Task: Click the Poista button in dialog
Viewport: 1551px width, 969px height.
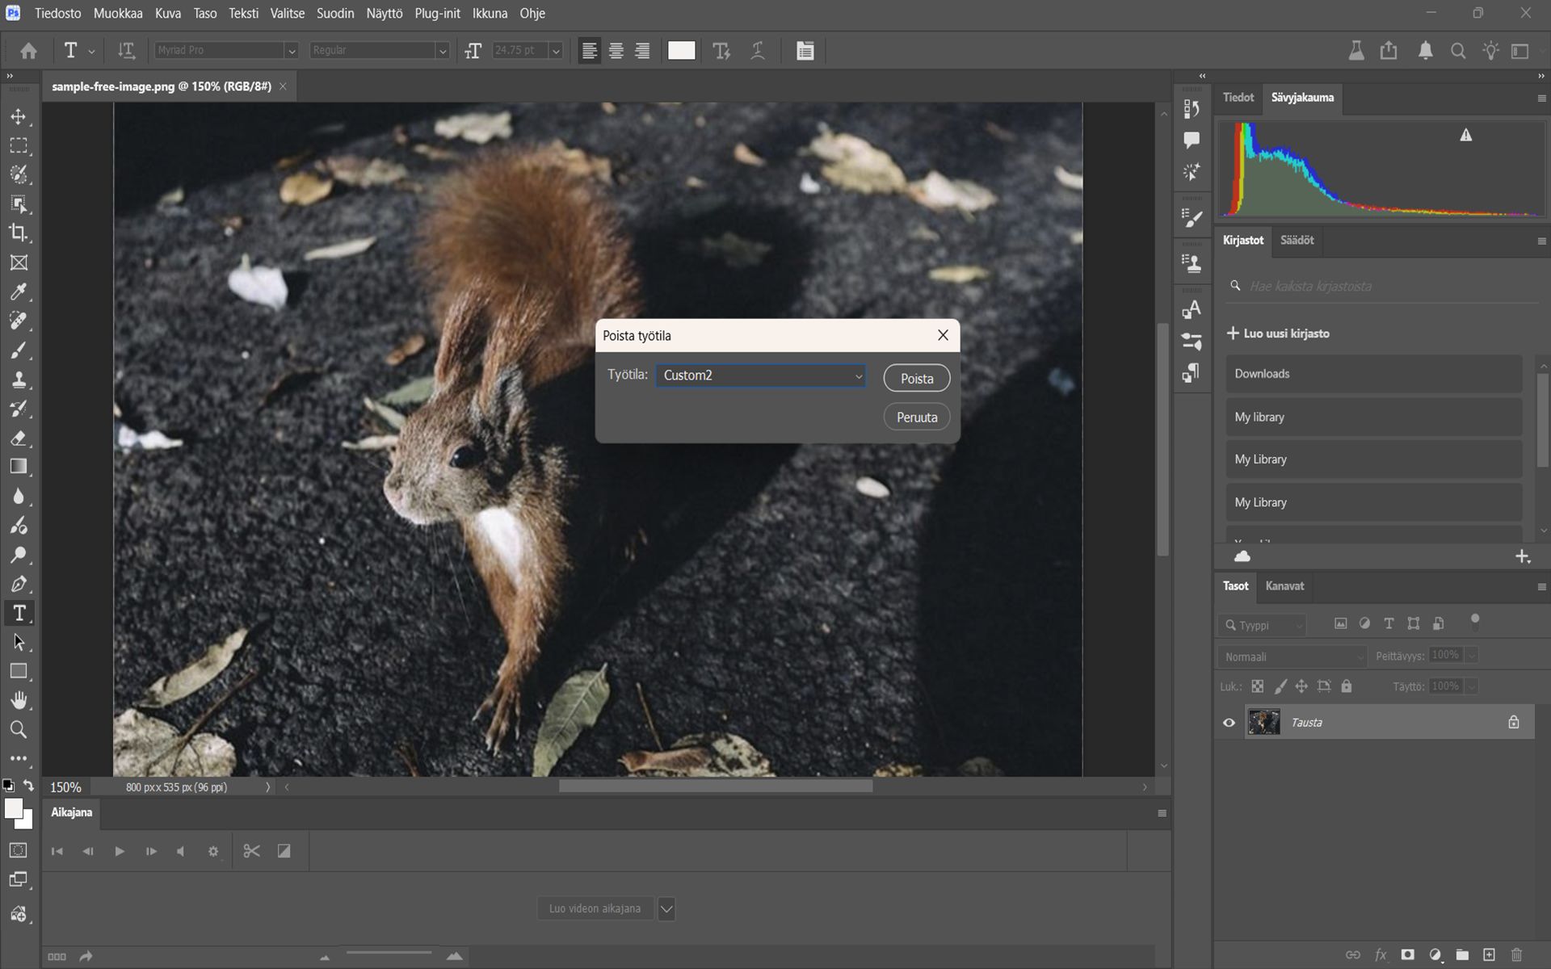Action: click(x=916, y=379)
